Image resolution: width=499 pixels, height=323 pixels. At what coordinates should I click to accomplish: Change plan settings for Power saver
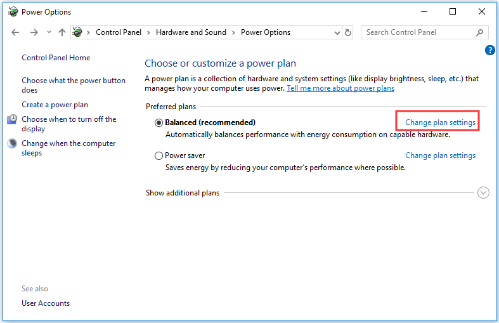coord(440,155)
